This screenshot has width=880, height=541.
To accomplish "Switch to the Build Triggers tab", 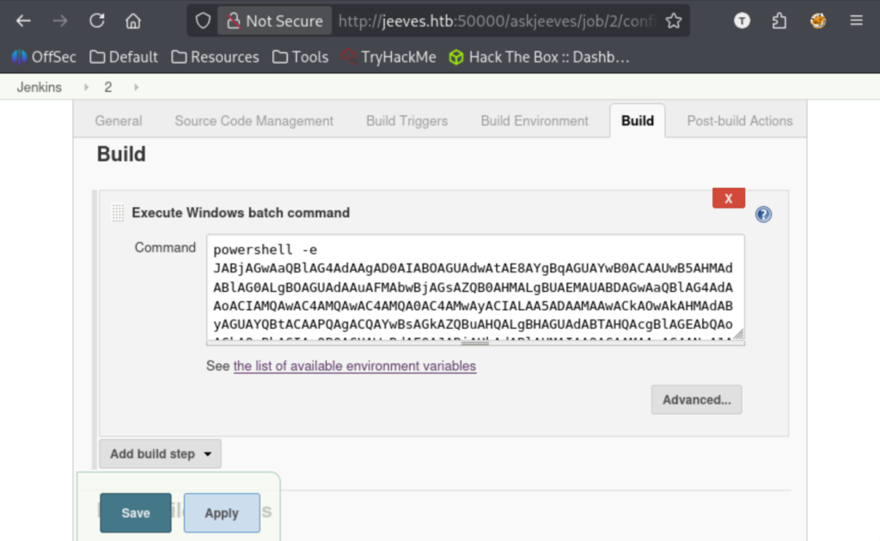I will coord(406,121).
